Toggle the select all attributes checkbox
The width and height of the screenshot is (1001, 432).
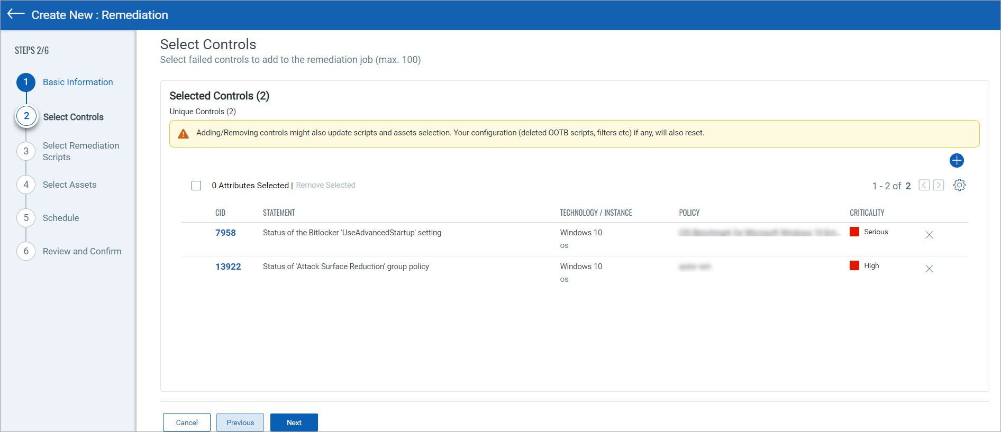pos(196,186)
